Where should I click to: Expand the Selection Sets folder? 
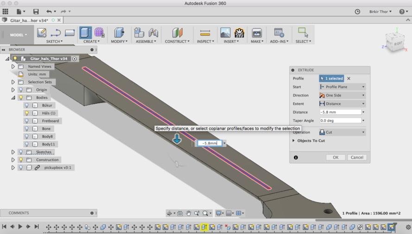(x=13, y=82)
